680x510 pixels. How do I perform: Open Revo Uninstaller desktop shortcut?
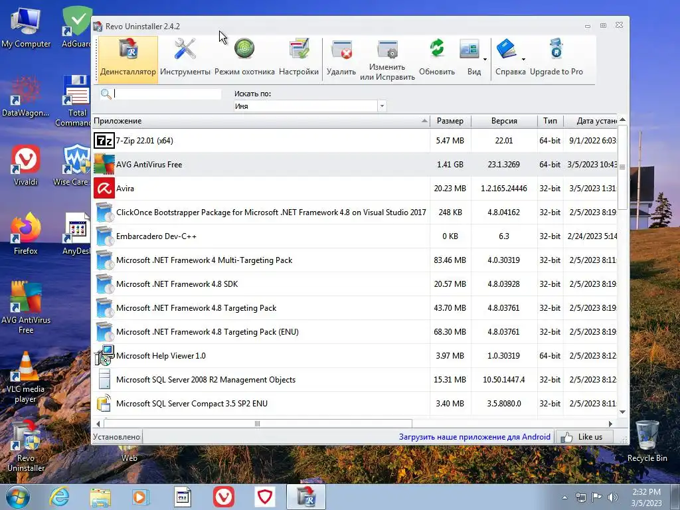(x=26, y=446)
